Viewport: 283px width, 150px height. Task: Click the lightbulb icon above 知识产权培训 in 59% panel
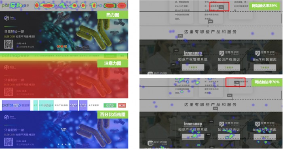tap(222, 53)
